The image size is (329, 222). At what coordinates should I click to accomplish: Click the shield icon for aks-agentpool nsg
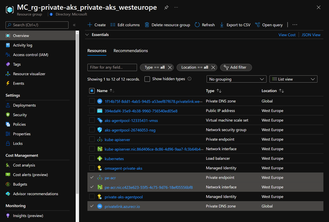pyautogui.click(x=100, y=130)
